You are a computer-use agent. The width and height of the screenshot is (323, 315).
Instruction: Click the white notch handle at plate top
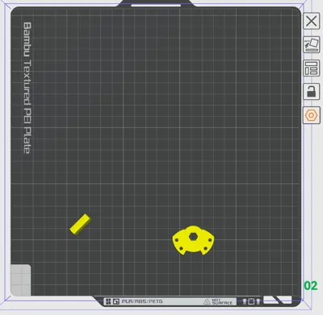tap(156, 5)
